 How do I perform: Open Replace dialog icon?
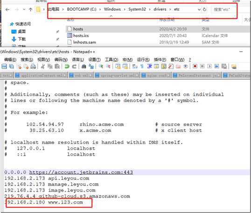[91, 66]
